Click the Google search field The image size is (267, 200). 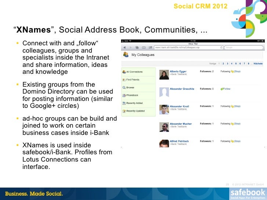(244, 48)
